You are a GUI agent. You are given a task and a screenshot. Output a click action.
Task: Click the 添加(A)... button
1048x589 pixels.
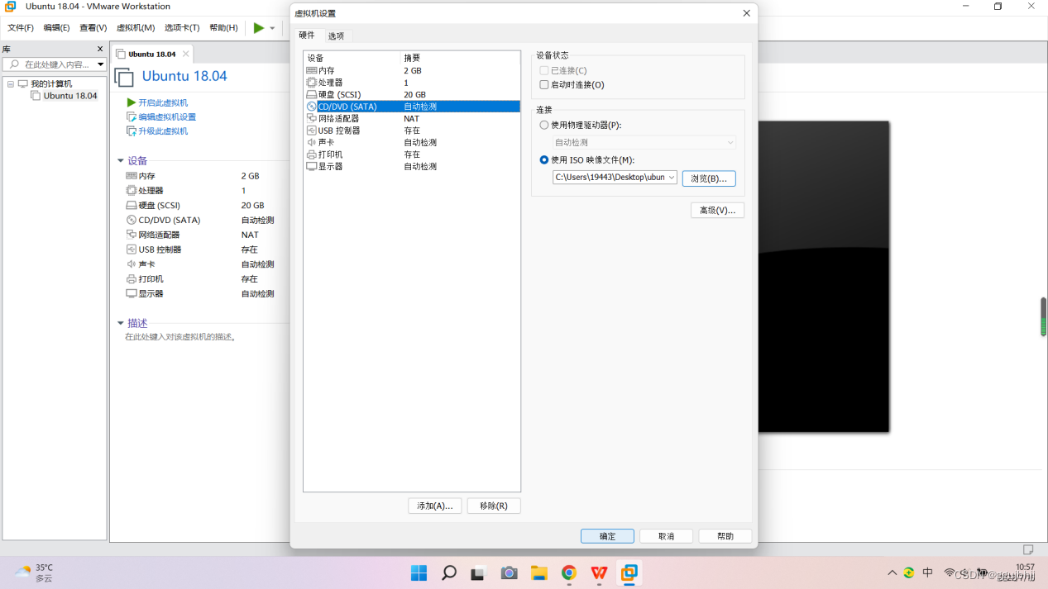click(x=435, y=506)
